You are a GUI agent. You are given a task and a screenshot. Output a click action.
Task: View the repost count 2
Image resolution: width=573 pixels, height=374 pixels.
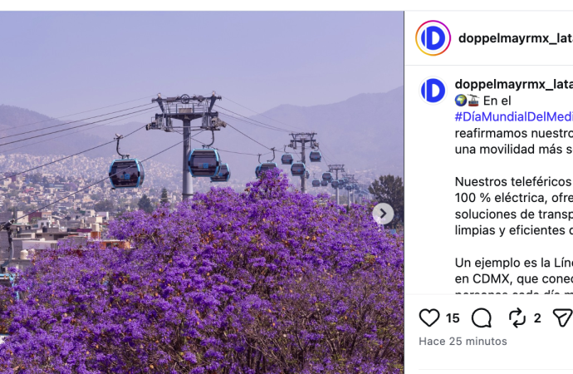click(x=536, y=318)
